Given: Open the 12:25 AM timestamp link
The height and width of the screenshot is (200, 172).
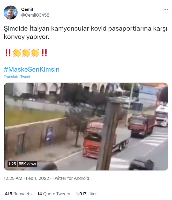Looking at the screenshot, I should pyautogui.click(x=13, y=178).
